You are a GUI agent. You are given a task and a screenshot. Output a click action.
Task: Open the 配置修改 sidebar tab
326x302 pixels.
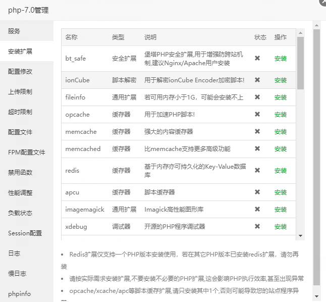coord(27,71)
